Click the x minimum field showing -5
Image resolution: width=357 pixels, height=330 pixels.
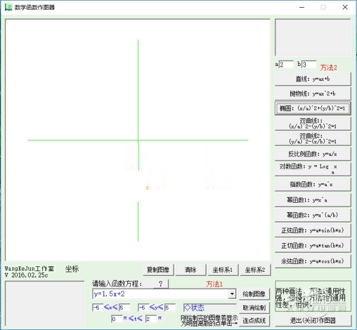coord(98,307)
